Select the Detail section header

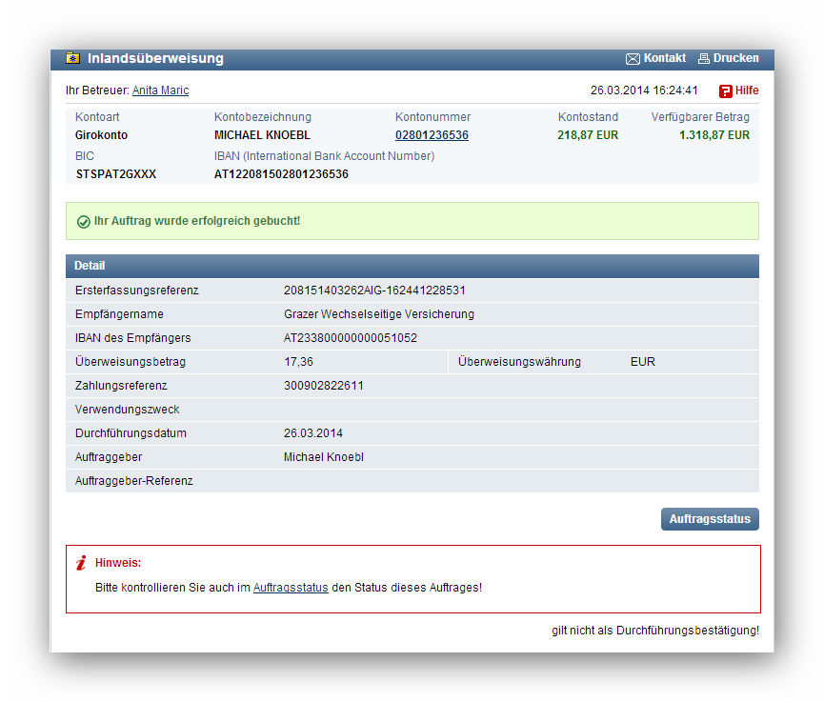point(412,266)
